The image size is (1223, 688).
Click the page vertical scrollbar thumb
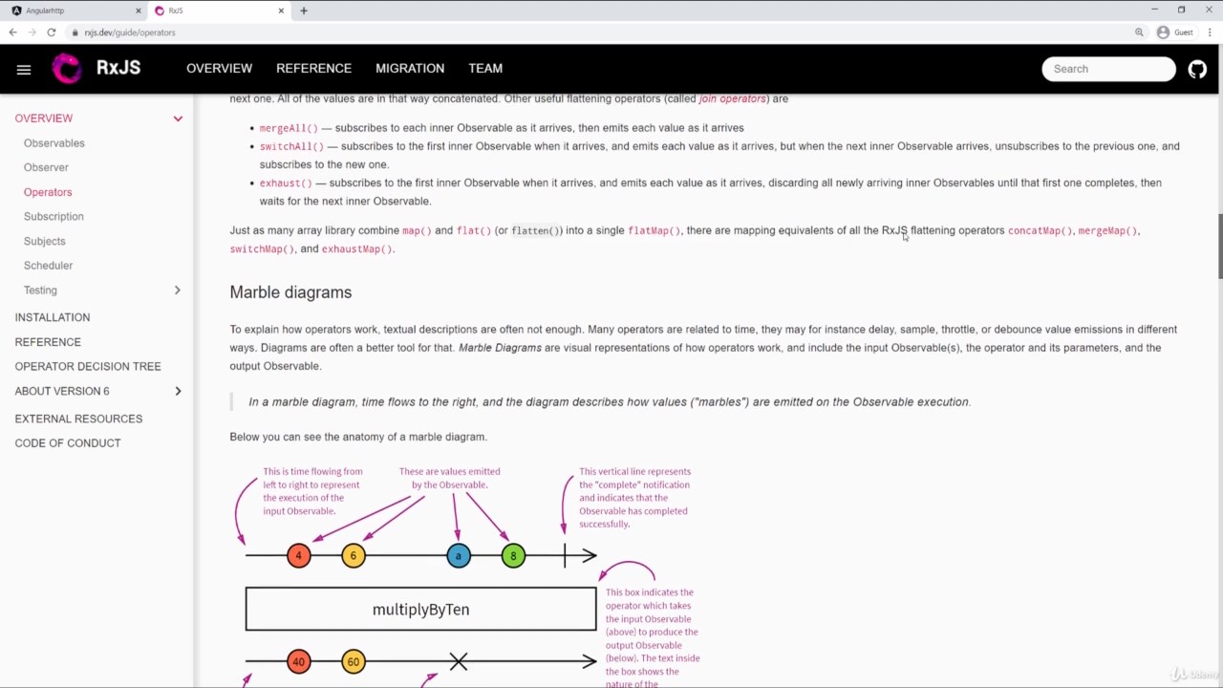(1219, 247)
